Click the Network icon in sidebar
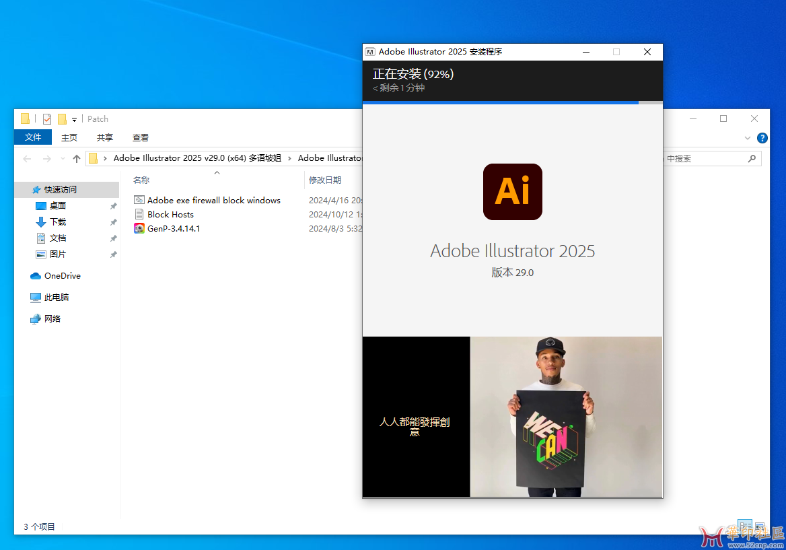Image resolution: width=786 pixels, height=550 pixels. (35, 319)
